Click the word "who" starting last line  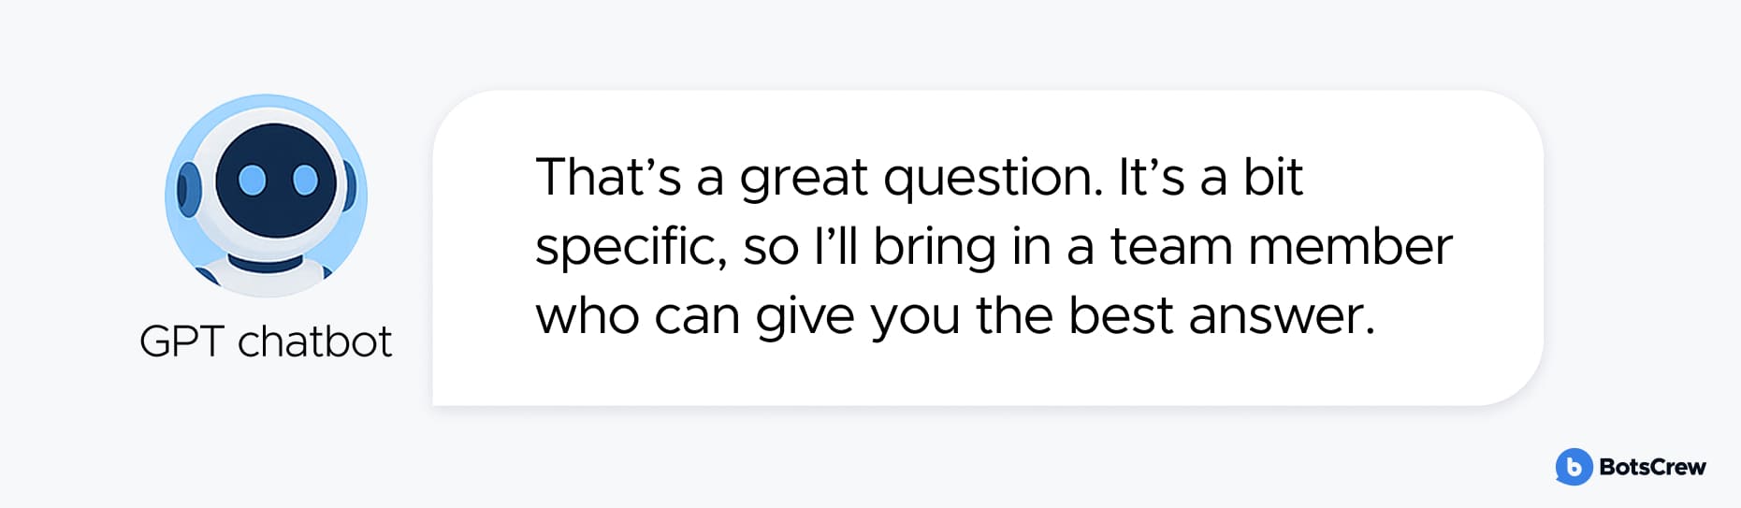(x=588, y=316)
